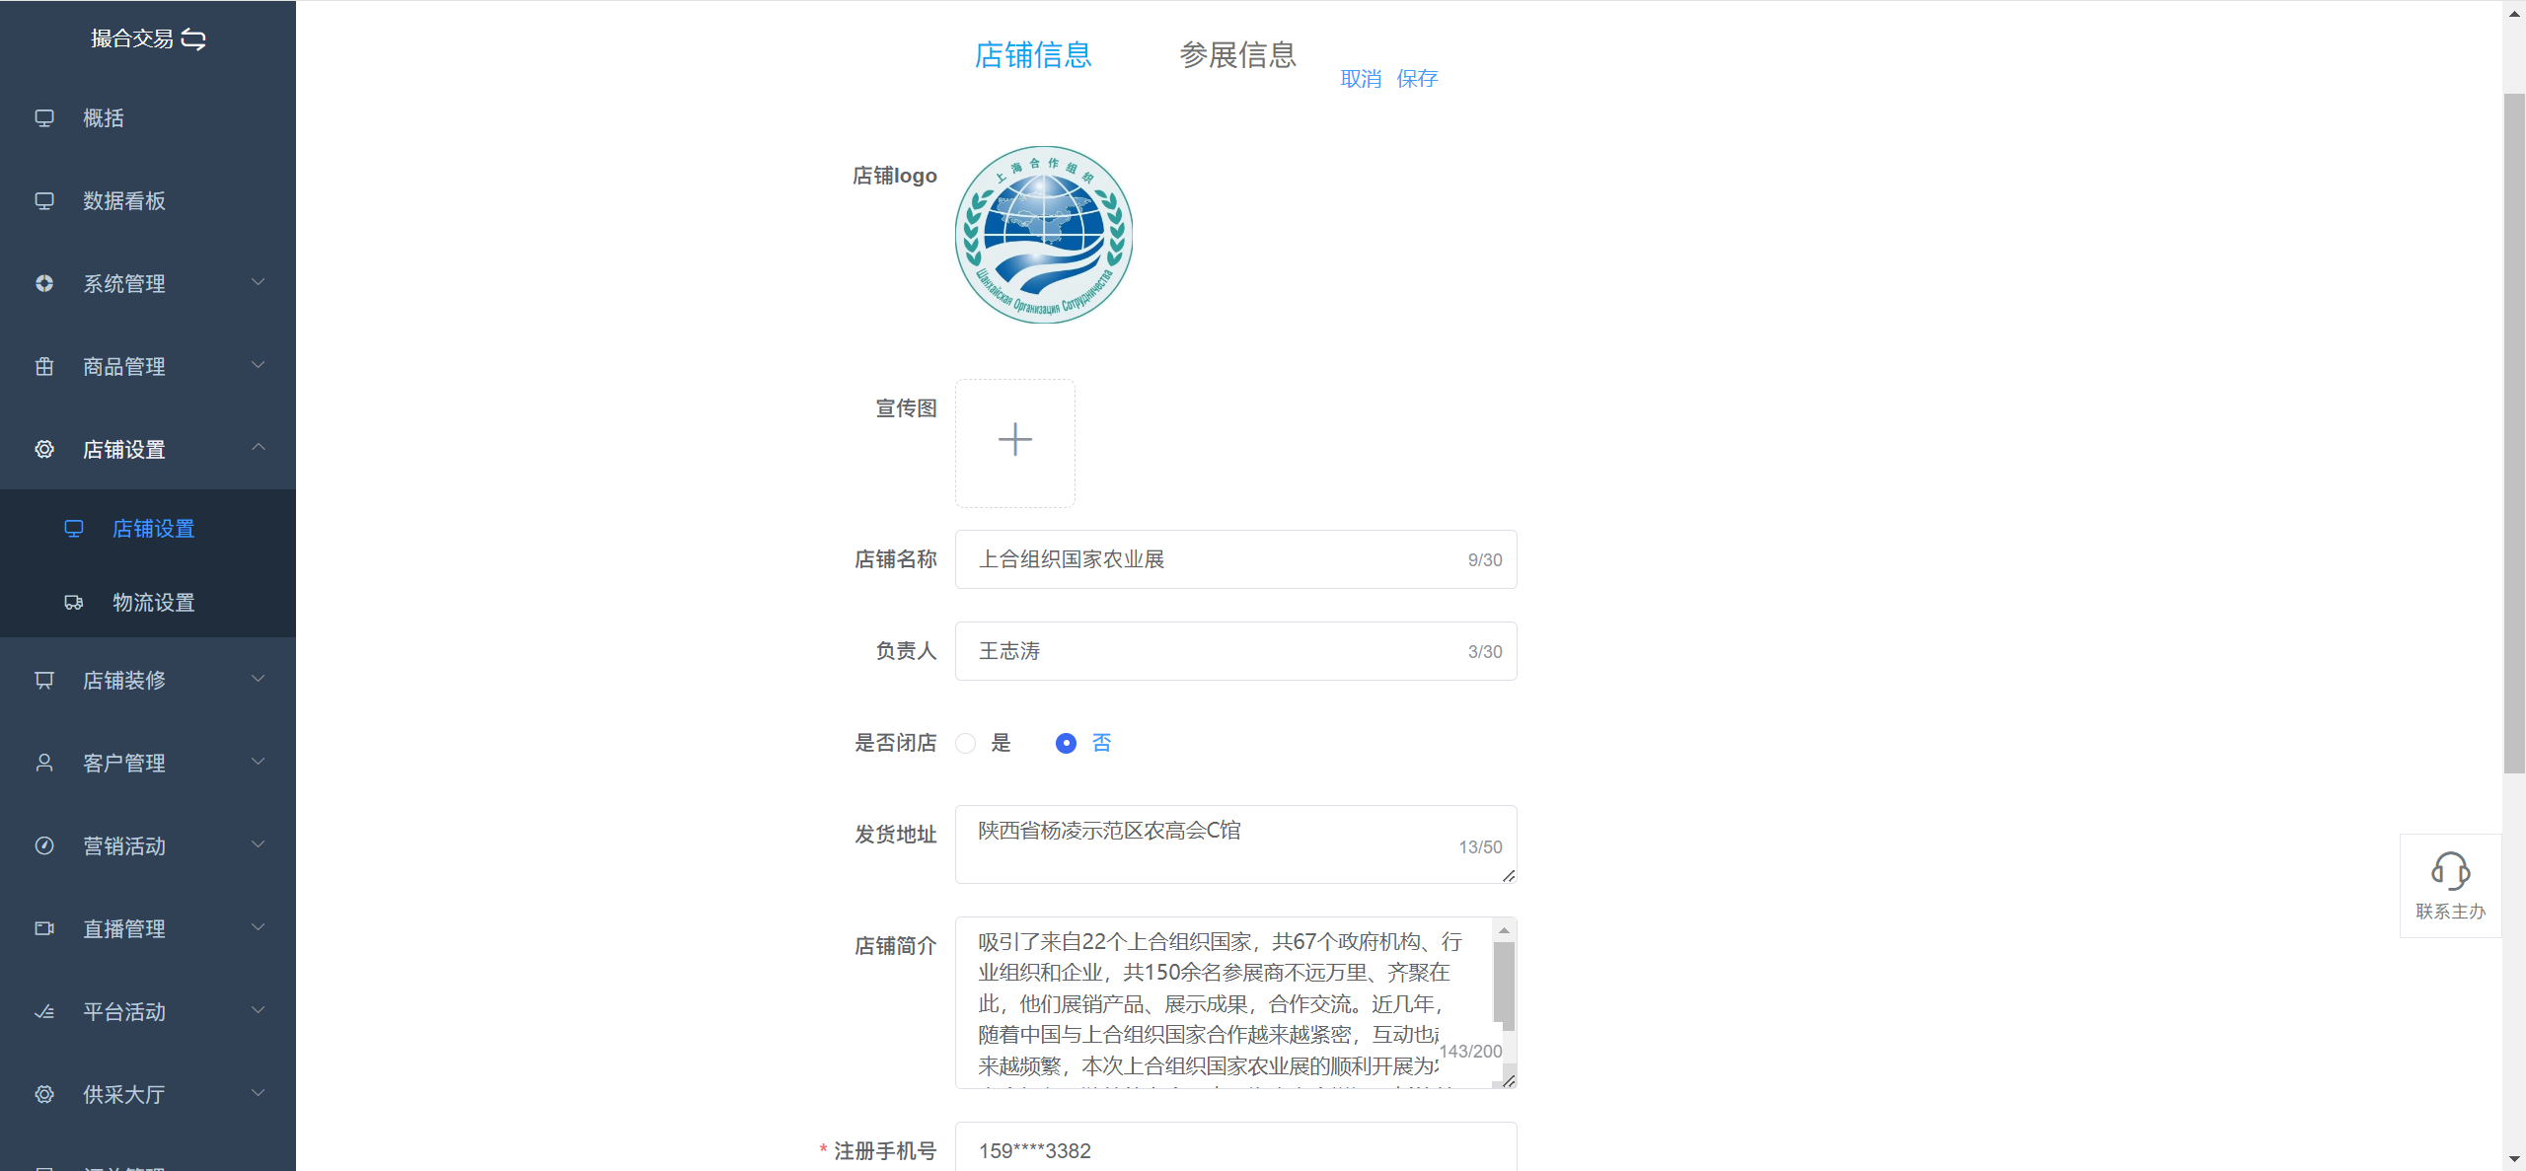Click the person icon for 客户管理
This screenshot has height=1171, width=2526.
44,764
